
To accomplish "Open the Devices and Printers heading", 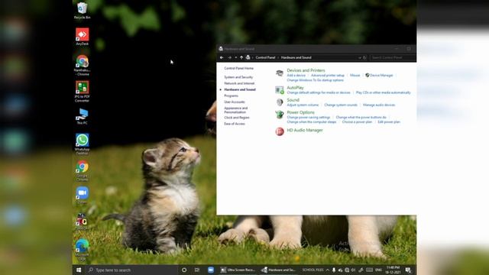I will [306, 70].
